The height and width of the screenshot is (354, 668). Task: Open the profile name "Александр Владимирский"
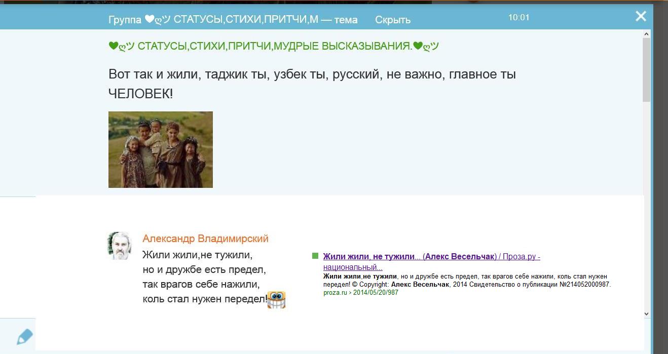click(205, 239)
